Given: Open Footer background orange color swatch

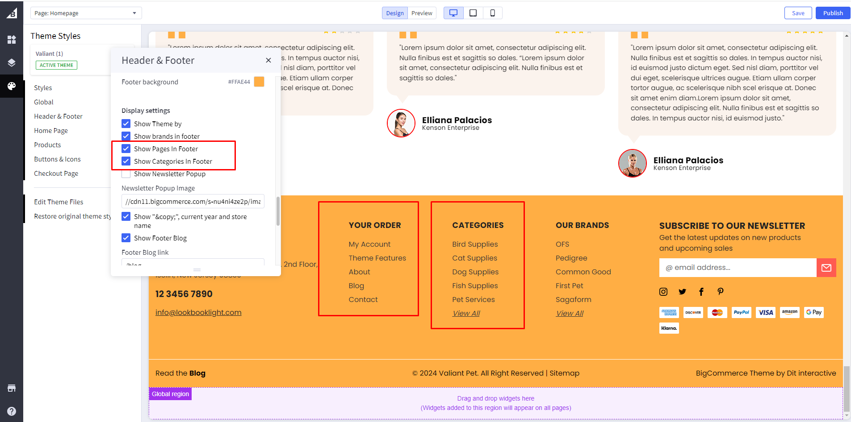Looking at the screenshot, I should [x=259, y=82].
